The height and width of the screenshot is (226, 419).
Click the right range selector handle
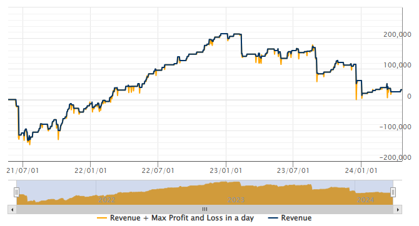[x=393, y=192]
